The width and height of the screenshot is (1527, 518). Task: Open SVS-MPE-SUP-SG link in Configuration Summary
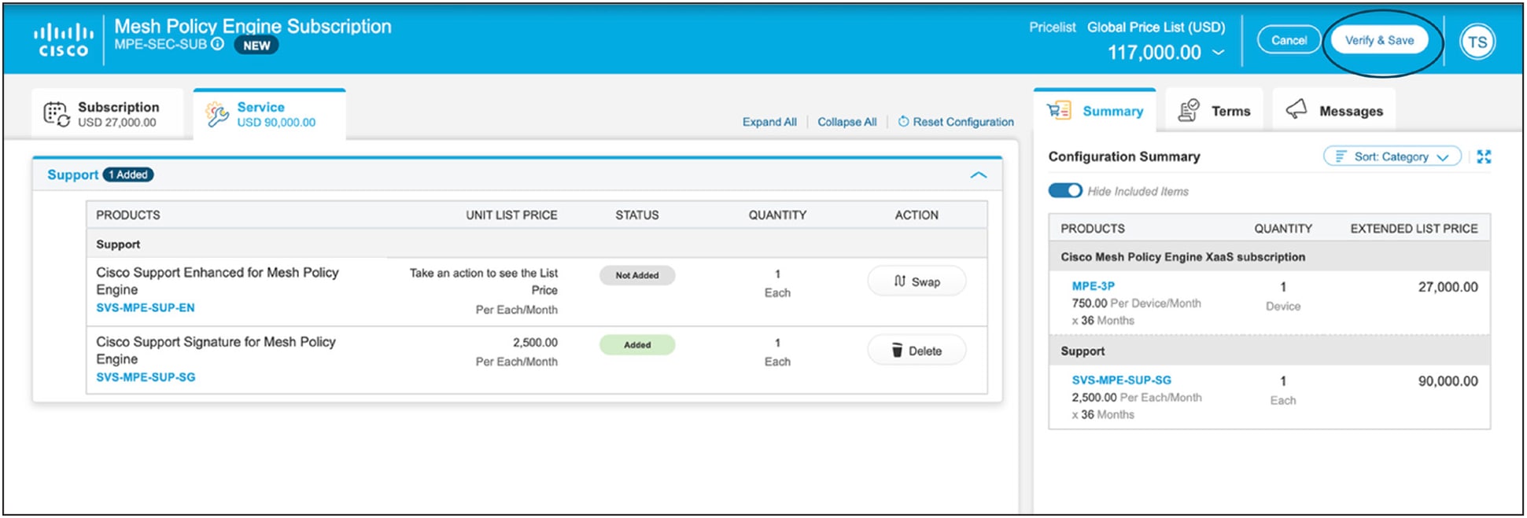1121,380
